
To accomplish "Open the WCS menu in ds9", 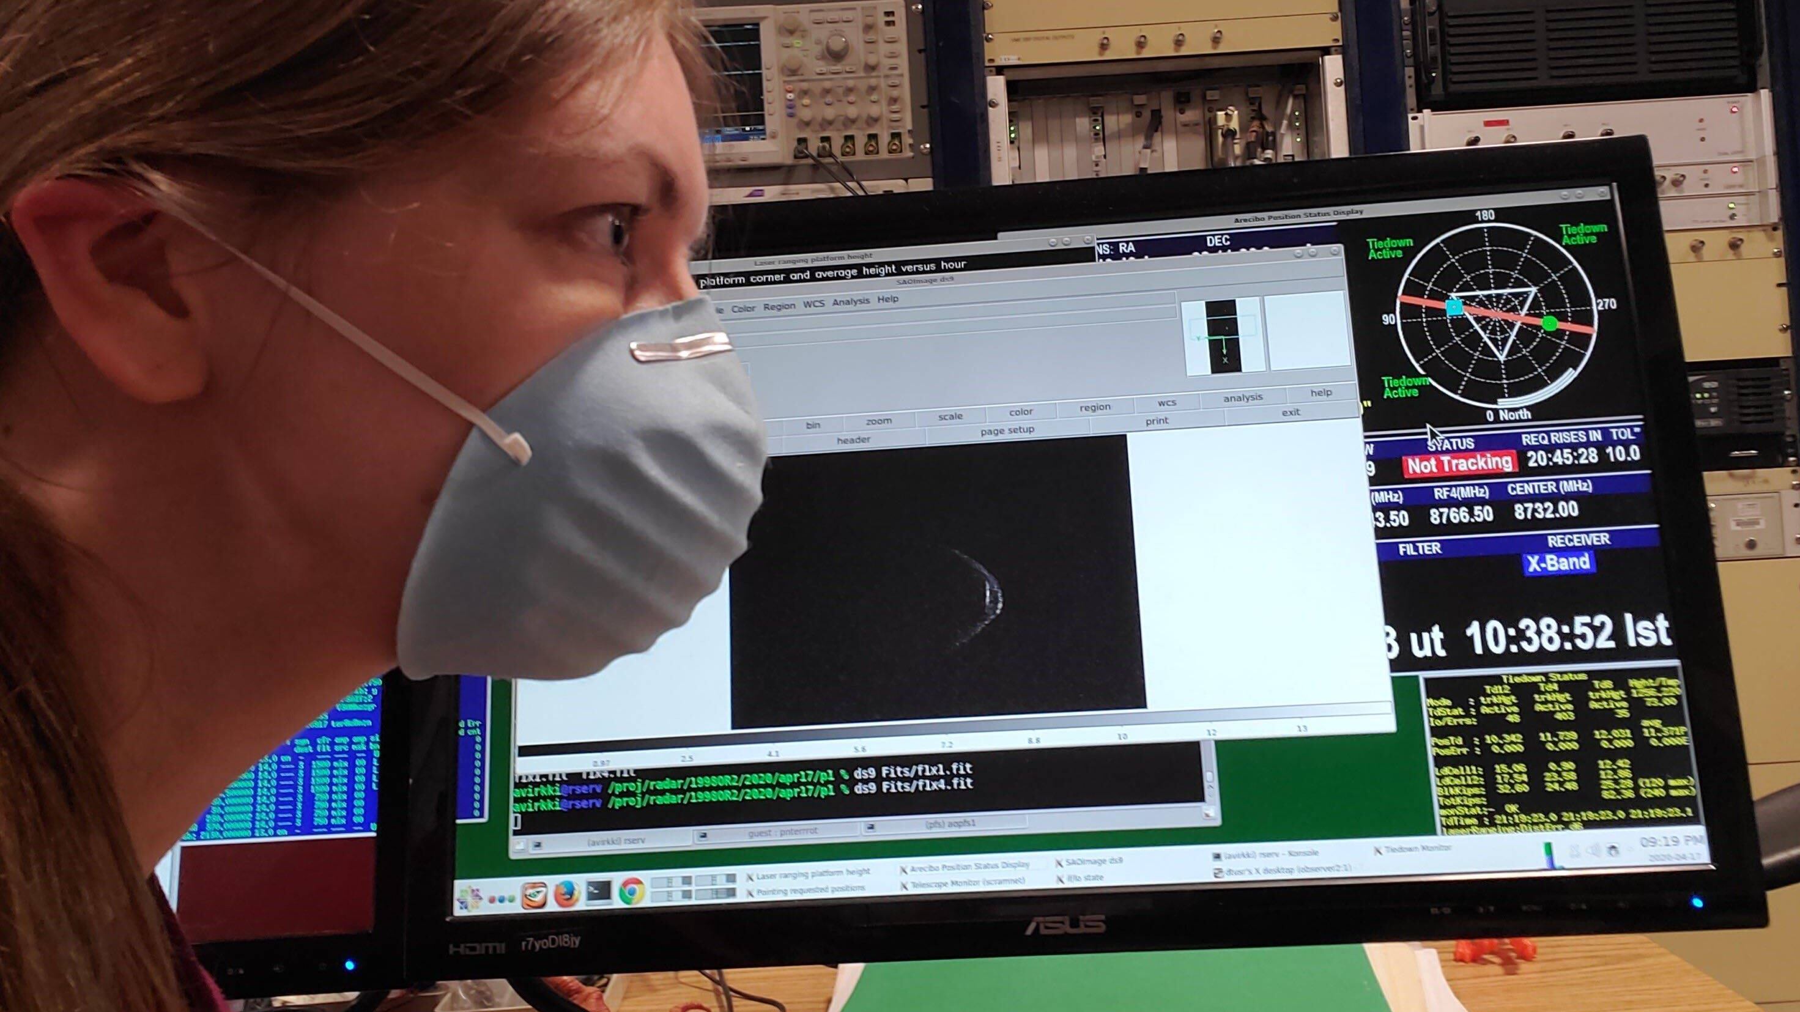I will tap(813, 304).
